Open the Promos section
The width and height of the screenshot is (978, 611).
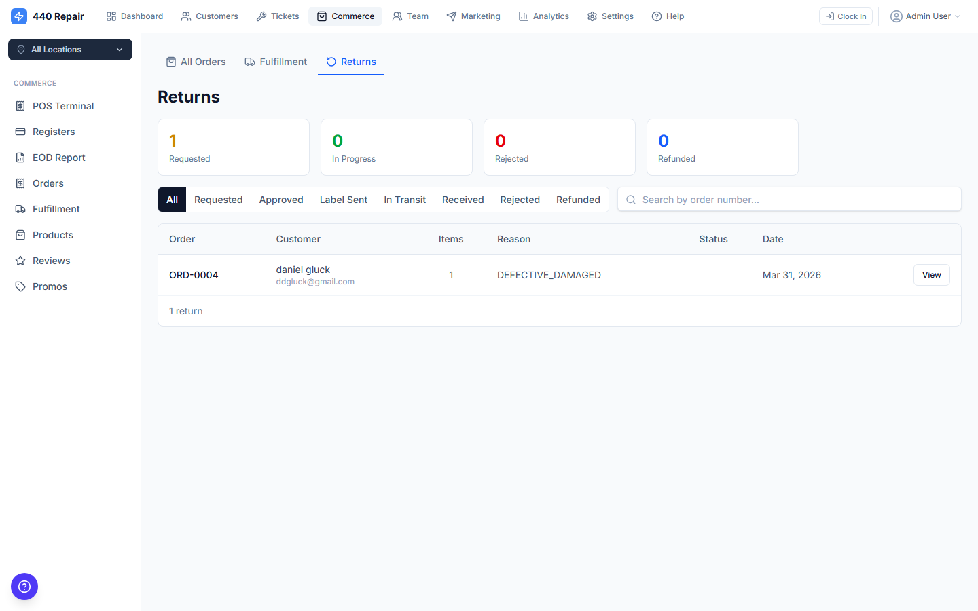coord(48,286)
